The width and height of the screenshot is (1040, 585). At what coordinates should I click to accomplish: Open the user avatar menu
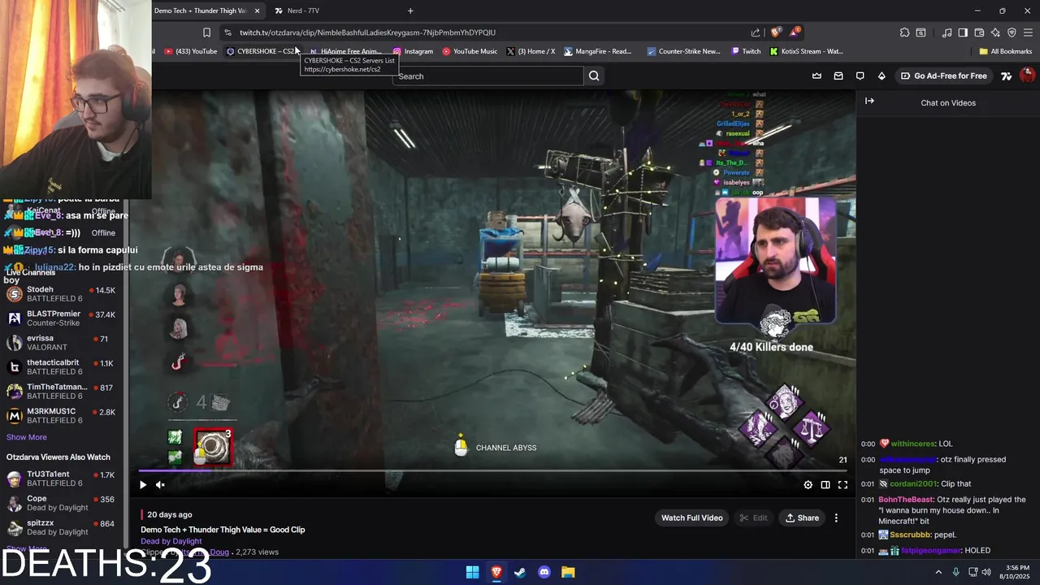(1028, 76)
